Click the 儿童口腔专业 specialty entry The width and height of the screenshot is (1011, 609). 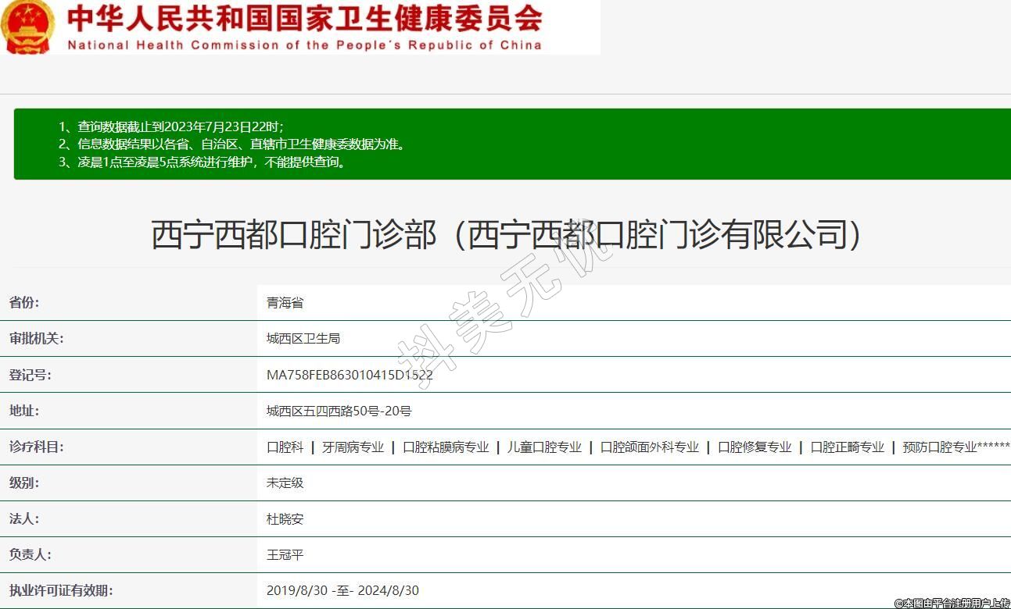click(x=544, y=447)
